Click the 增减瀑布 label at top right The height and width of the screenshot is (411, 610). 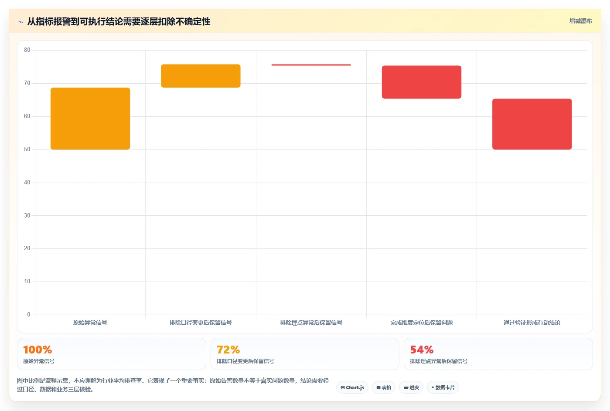point(580,21)
